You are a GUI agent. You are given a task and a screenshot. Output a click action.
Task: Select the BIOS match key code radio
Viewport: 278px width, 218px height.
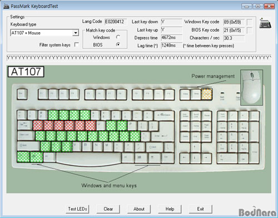(x=118, y=44)
